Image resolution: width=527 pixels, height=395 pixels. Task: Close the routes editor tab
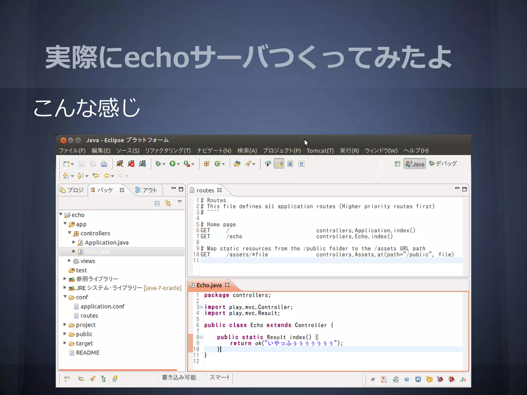pyautogui.click(x=219, y=190)
